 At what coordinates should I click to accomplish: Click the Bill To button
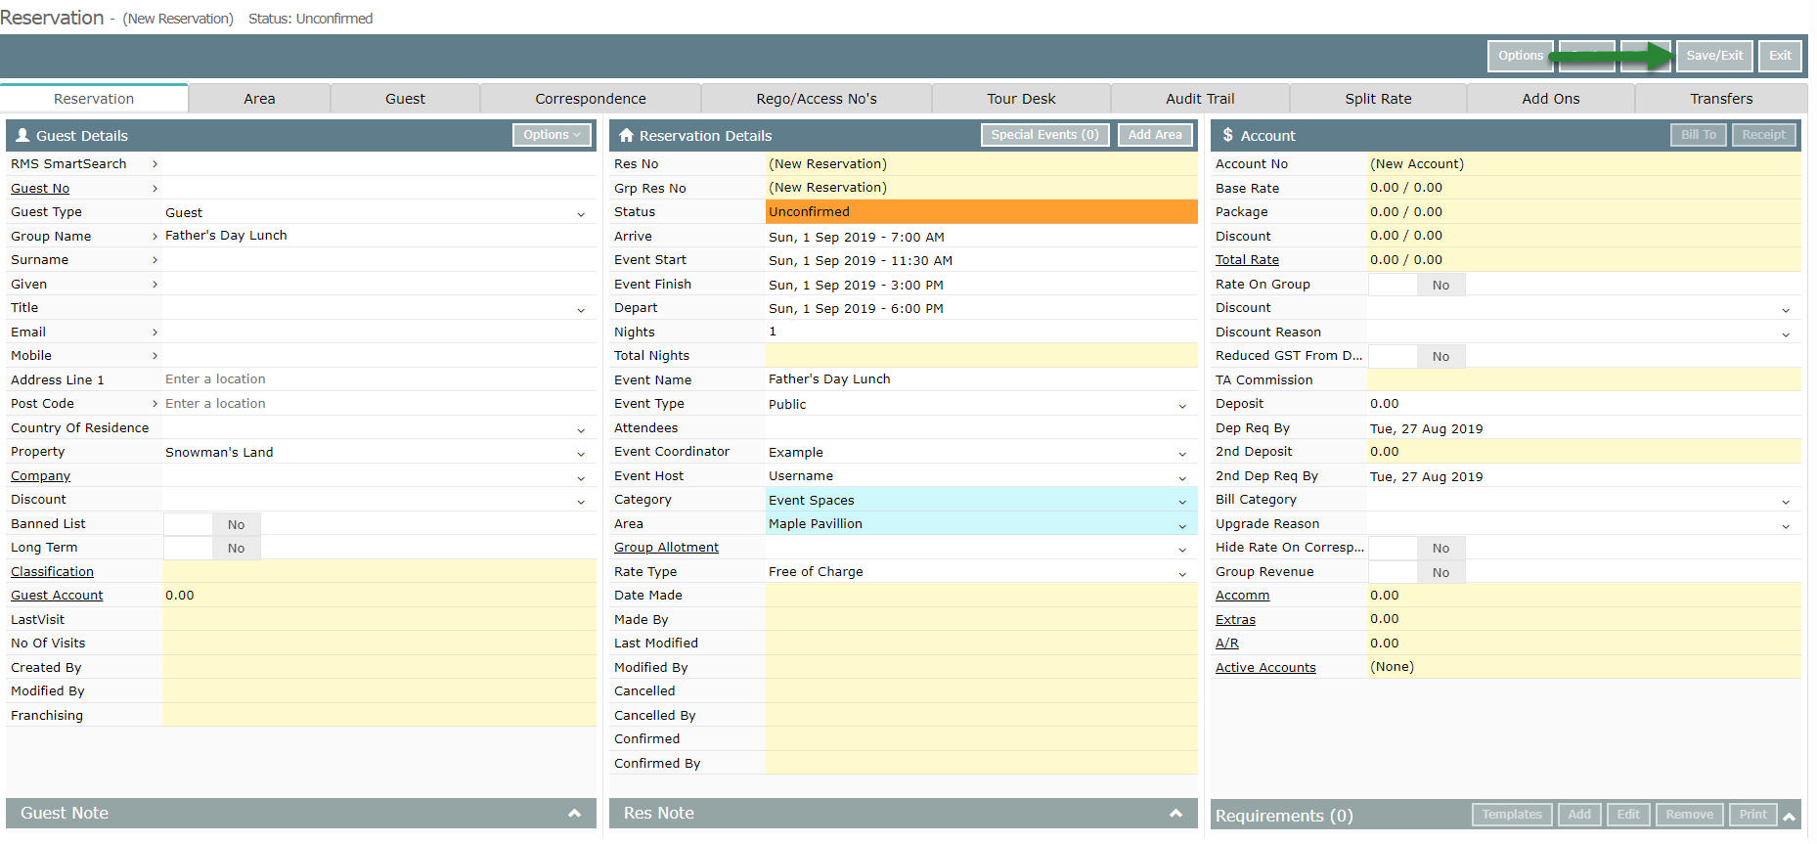pos(1699,135)
